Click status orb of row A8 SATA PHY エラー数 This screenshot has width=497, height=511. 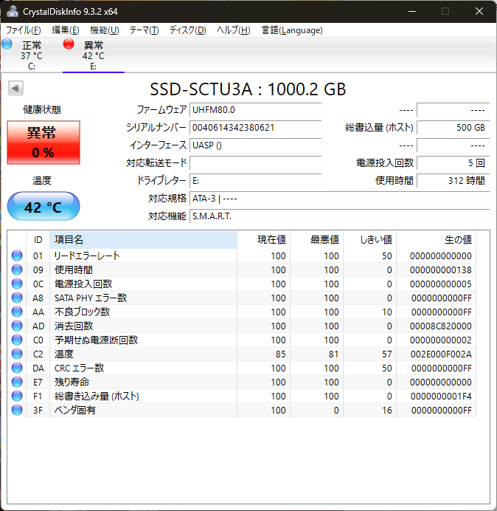17,298
